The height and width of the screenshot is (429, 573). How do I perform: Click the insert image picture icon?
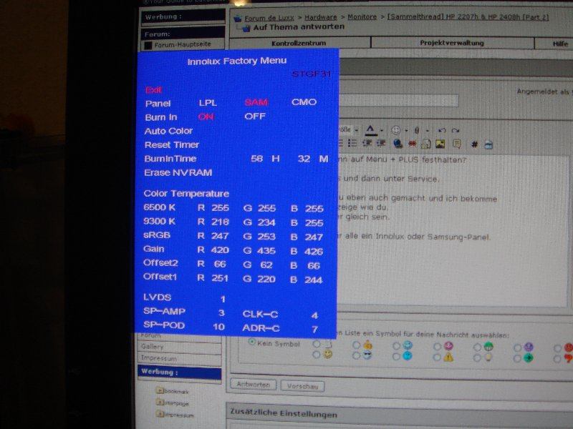[440, 144]
